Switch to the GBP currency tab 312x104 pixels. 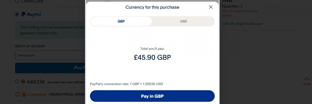pos(121,21)
